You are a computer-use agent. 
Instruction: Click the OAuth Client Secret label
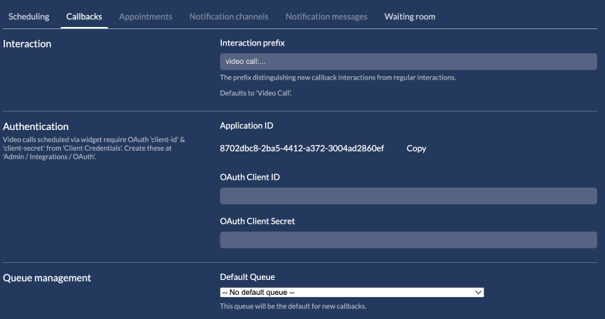[x=257, y=221]
